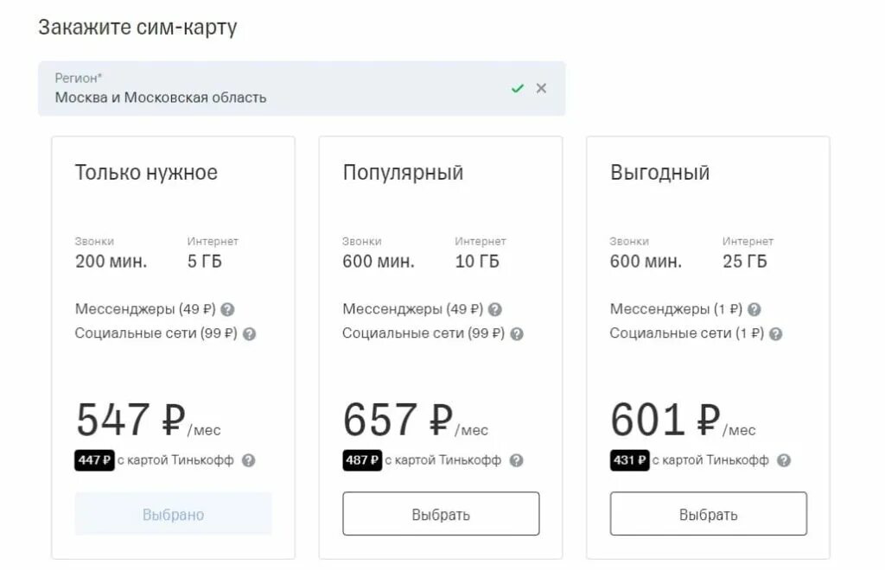This screenshot has height=570, width=885.
Task: Toggle the Социальные сети (99 ₽) option in Популярный
Action: coord(423,333)
